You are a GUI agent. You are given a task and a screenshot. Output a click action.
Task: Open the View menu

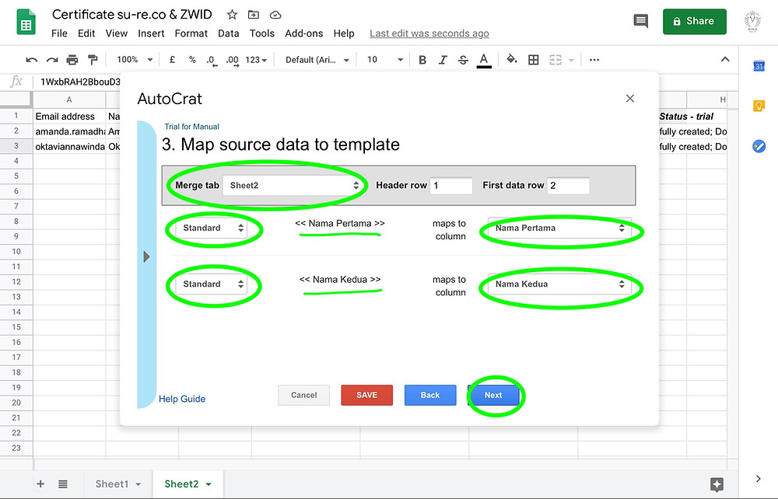pos(117,33)
